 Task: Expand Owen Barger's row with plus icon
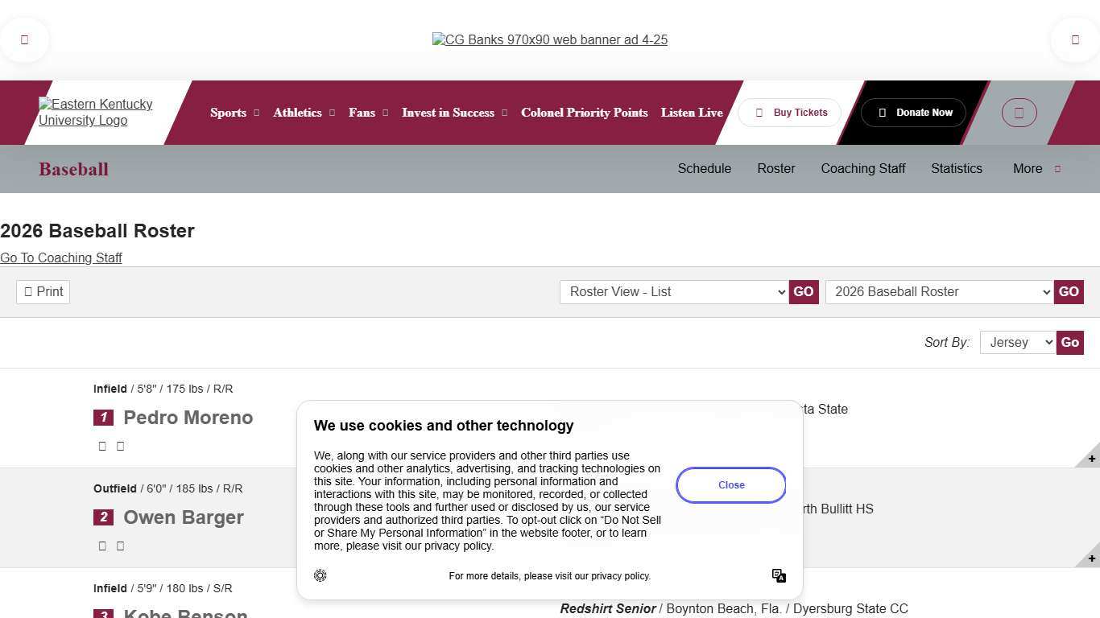click(x=1090, y=558)
